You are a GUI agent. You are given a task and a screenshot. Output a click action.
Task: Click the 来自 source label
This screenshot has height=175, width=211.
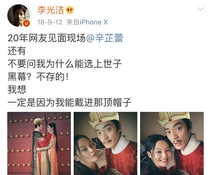coord(73,22)
